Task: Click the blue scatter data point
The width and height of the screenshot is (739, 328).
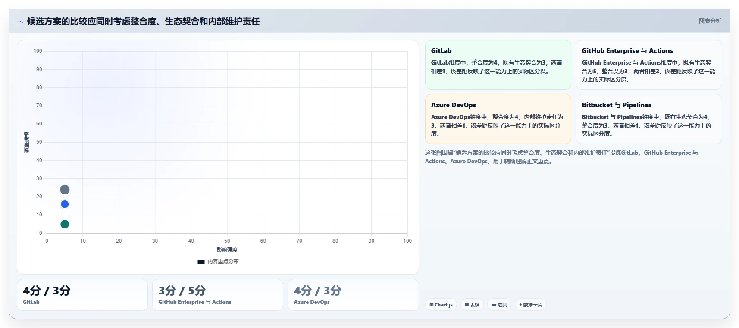Action: click(x=65, y=204)
